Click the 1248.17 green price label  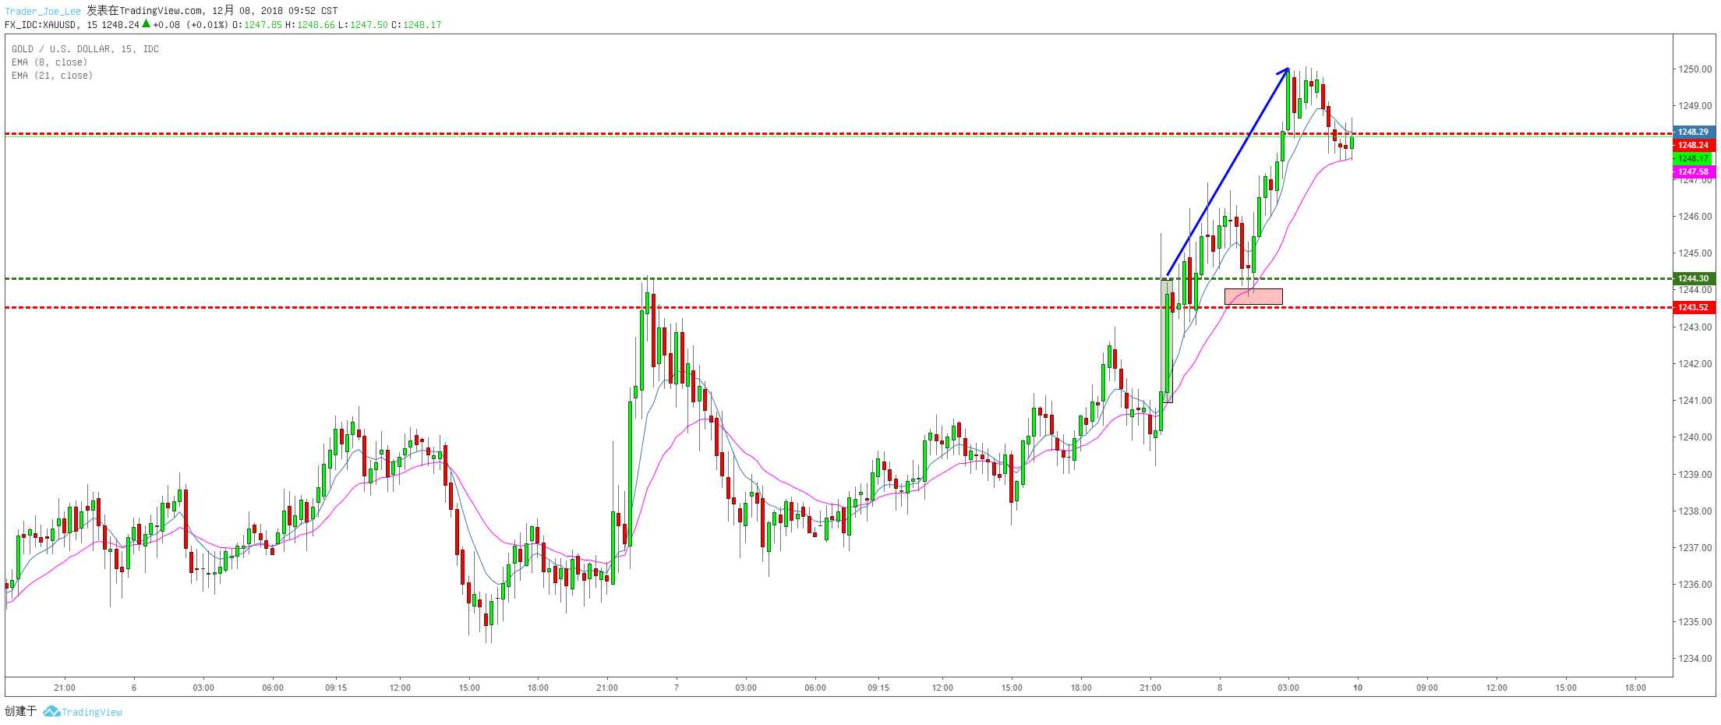tap(1694, 158)
